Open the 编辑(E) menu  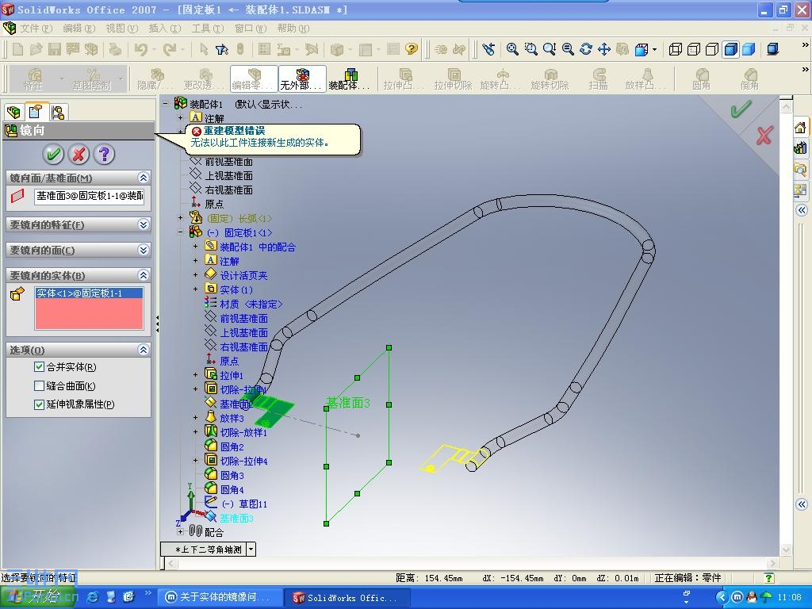(x=79, y=28)
